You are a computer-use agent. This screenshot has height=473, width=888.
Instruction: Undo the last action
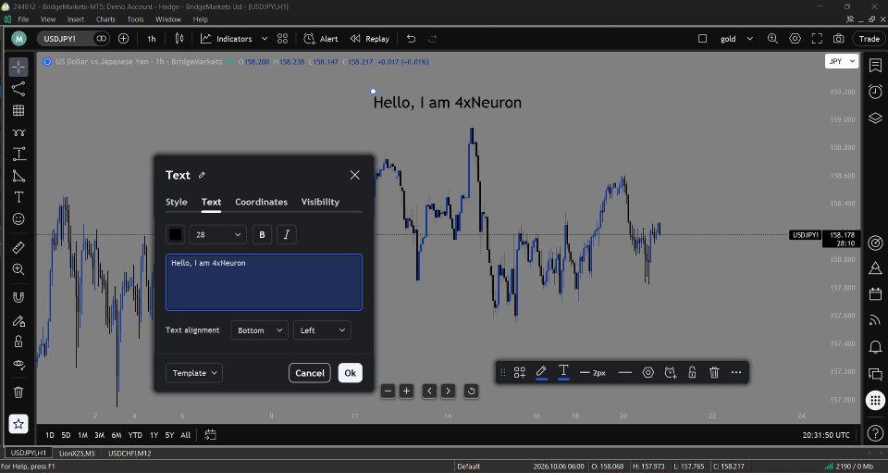pyautogui.click(x=411, y=39)
